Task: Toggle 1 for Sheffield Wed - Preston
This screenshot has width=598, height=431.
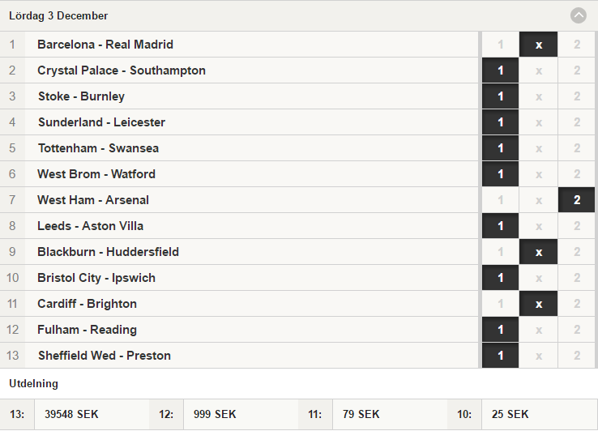Action: point(501,356)
